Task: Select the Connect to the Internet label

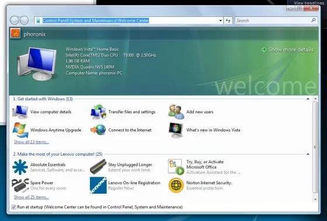Action: pos(130,130)
